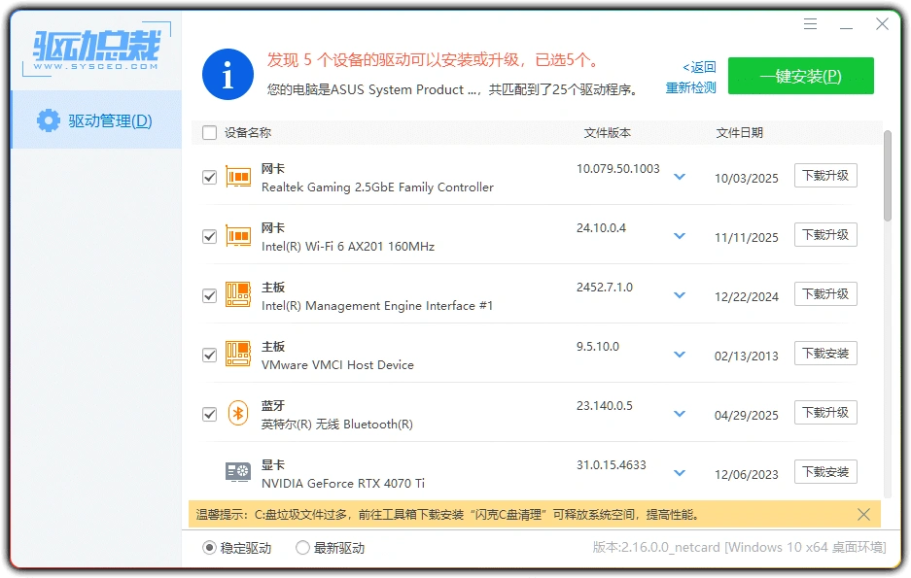Click the Intel(R) Wi-Fi 6 AX201 160MHz text
This screenshot has width=911, height=578.
pos(348,246)
